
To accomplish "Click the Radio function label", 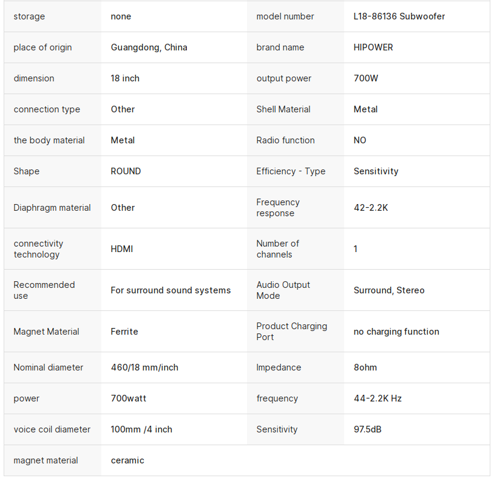I will point(285,140).
